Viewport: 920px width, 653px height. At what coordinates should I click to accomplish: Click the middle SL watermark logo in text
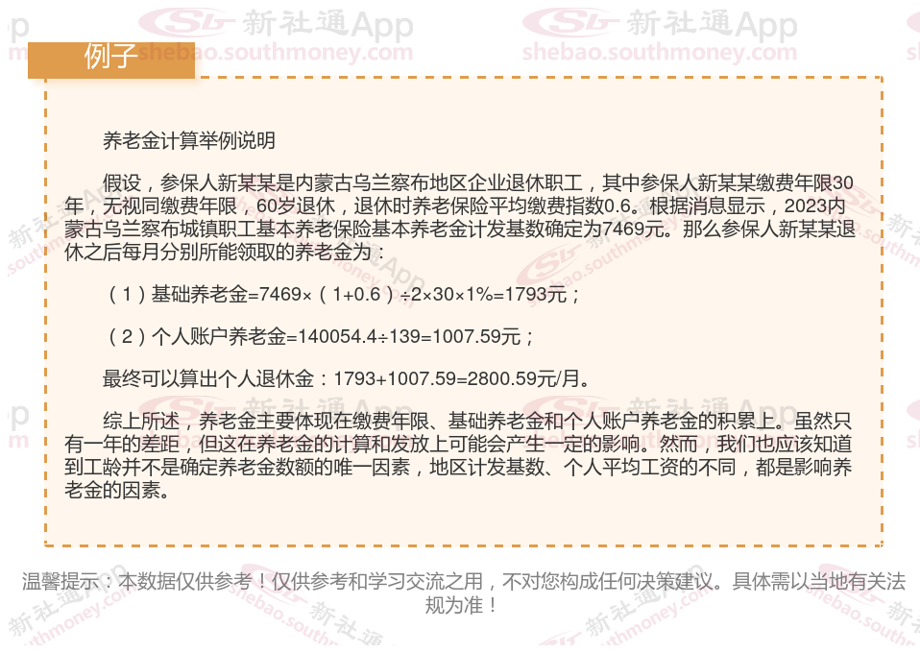548,264
